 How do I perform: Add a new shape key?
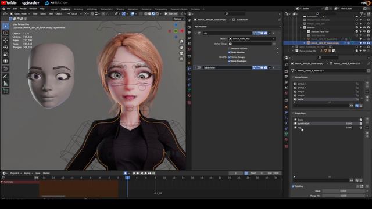(x=367, y=119)
